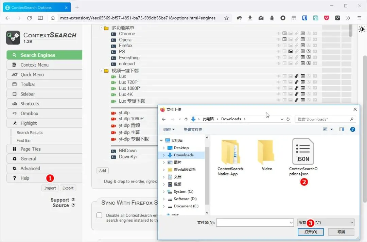Go up one folder level
Screen dimensions: 367x242
[186, 119]
